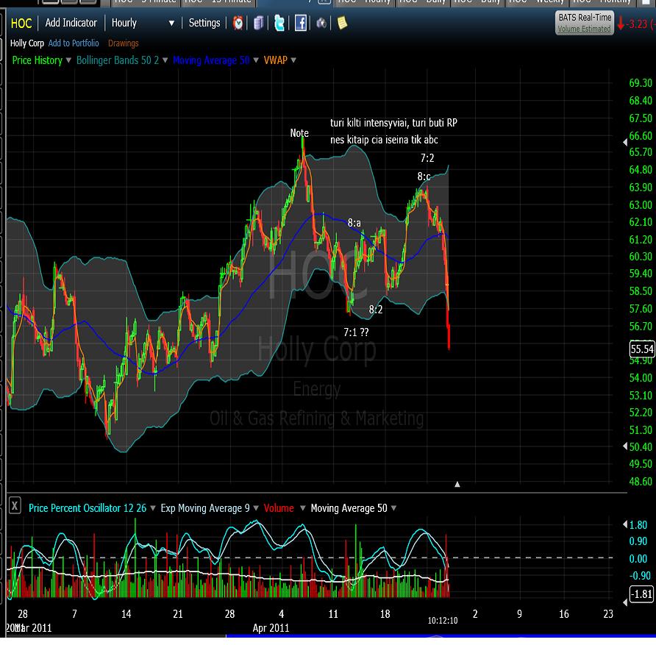The width and height of the screenshot is (656, 645).
Task: Open the yellow sticky note icon
Action: 342,24
